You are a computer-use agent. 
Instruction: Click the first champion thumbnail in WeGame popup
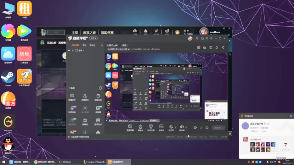click(252, 144)
